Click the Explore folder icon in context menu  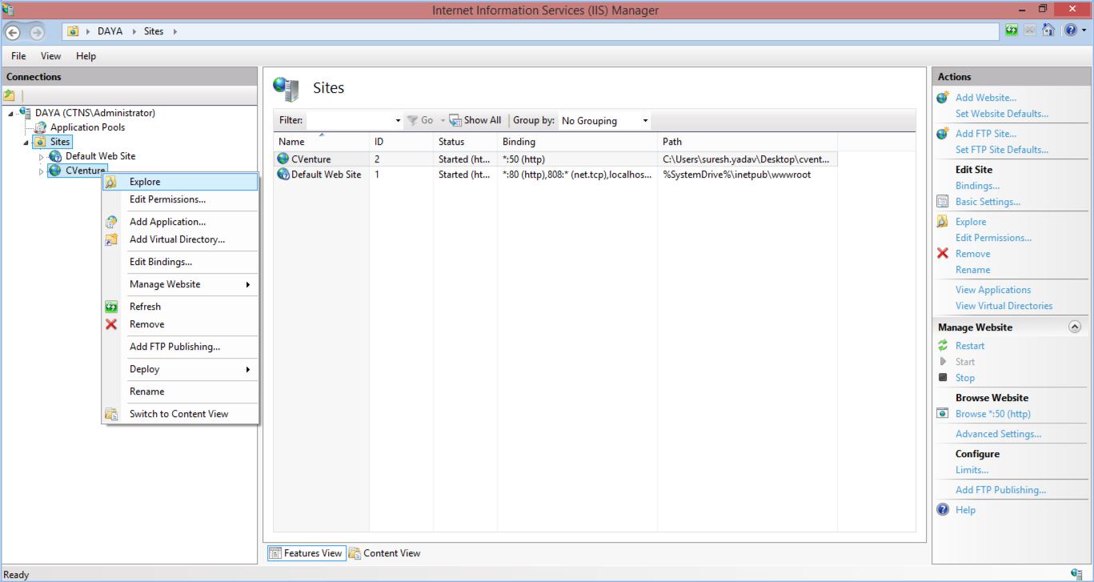coord(111,182)
